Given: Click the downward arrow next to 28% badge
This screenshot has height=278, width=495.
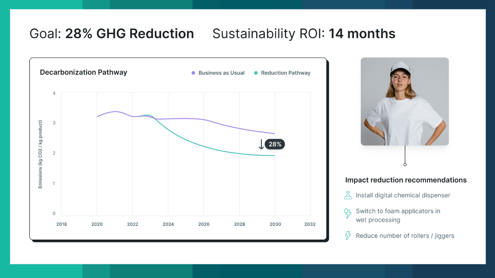Looking at the screenshot, I should point(261,144).
